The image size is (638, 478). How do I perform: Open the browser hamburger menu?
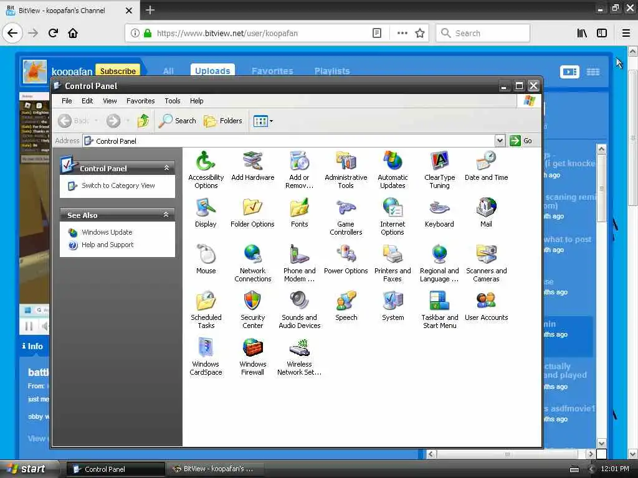626,33
